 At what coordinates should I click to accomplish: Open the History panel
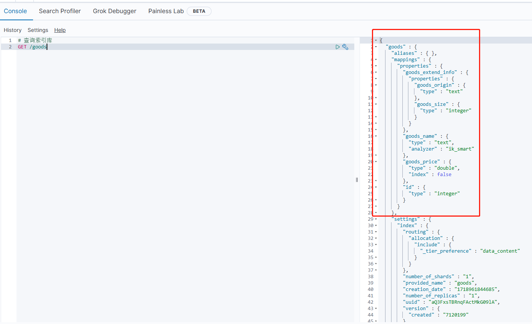click(x=12, y=30)
